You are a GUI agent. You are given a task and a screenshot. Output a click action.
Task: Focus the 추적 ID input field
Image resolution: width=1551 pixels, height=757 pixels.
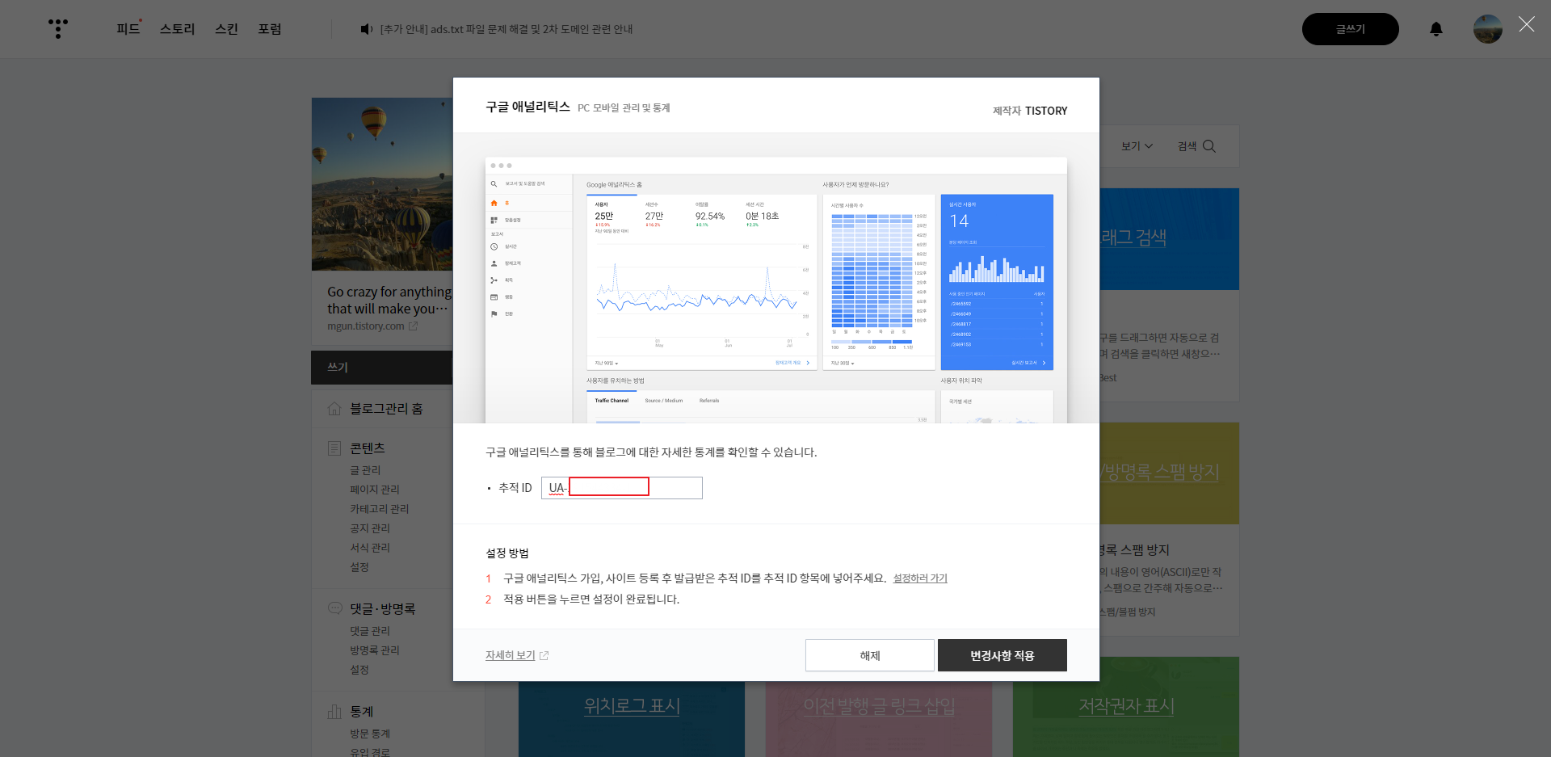click(x=622, y=488)
